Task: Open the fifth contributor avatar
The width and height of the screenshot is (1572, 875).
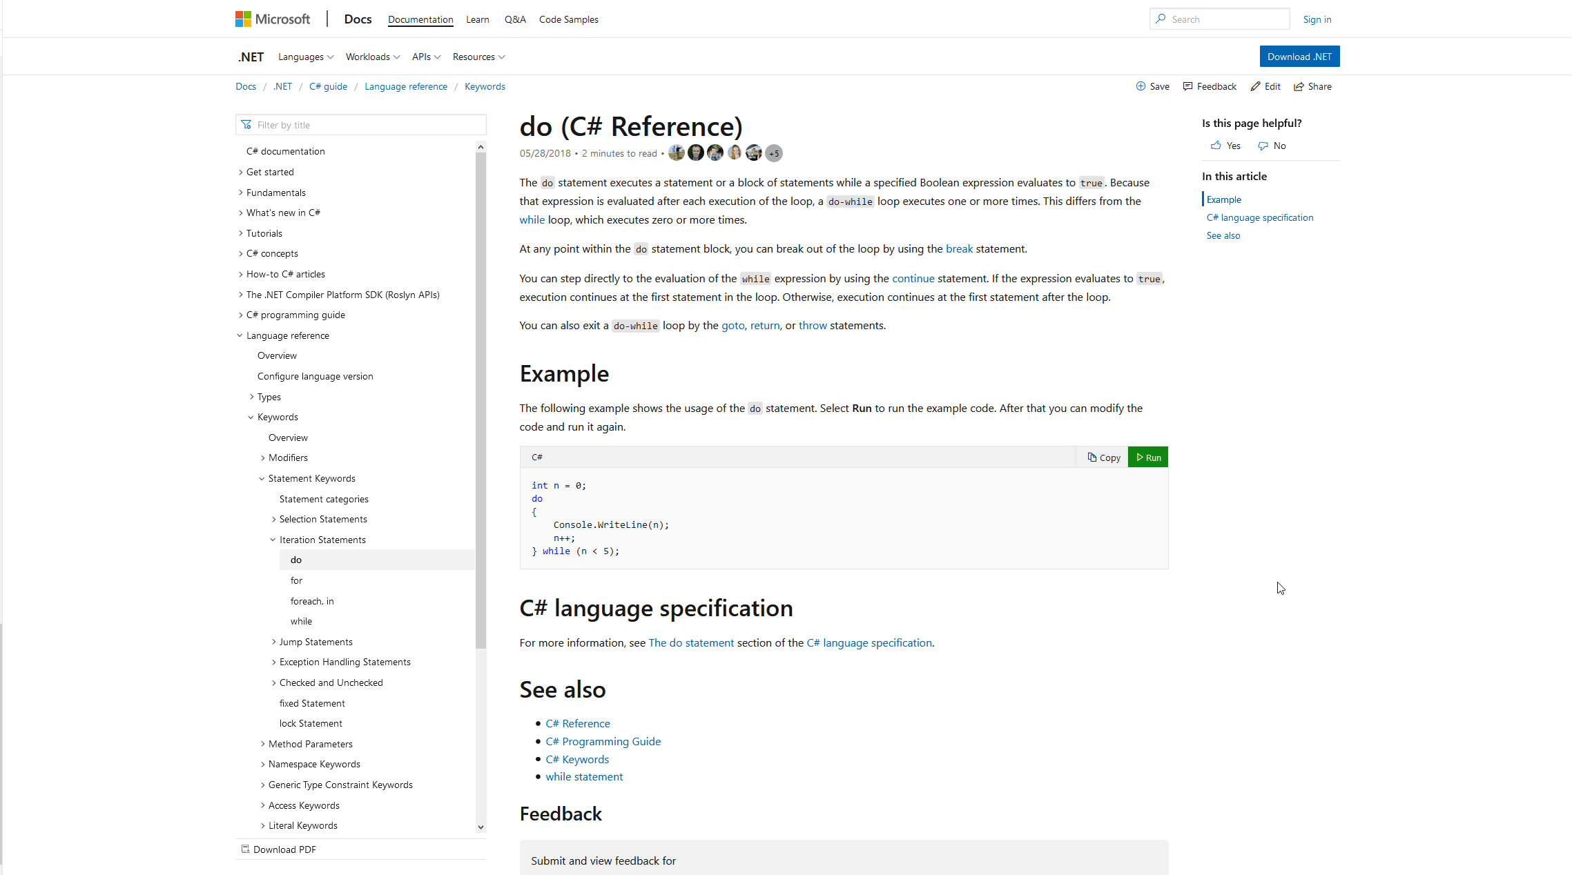Action: [754, 153]
